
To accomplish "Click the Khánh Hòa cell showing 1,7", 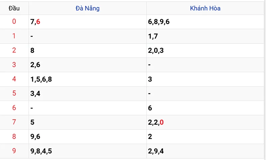I will click(x=153, y=36).
